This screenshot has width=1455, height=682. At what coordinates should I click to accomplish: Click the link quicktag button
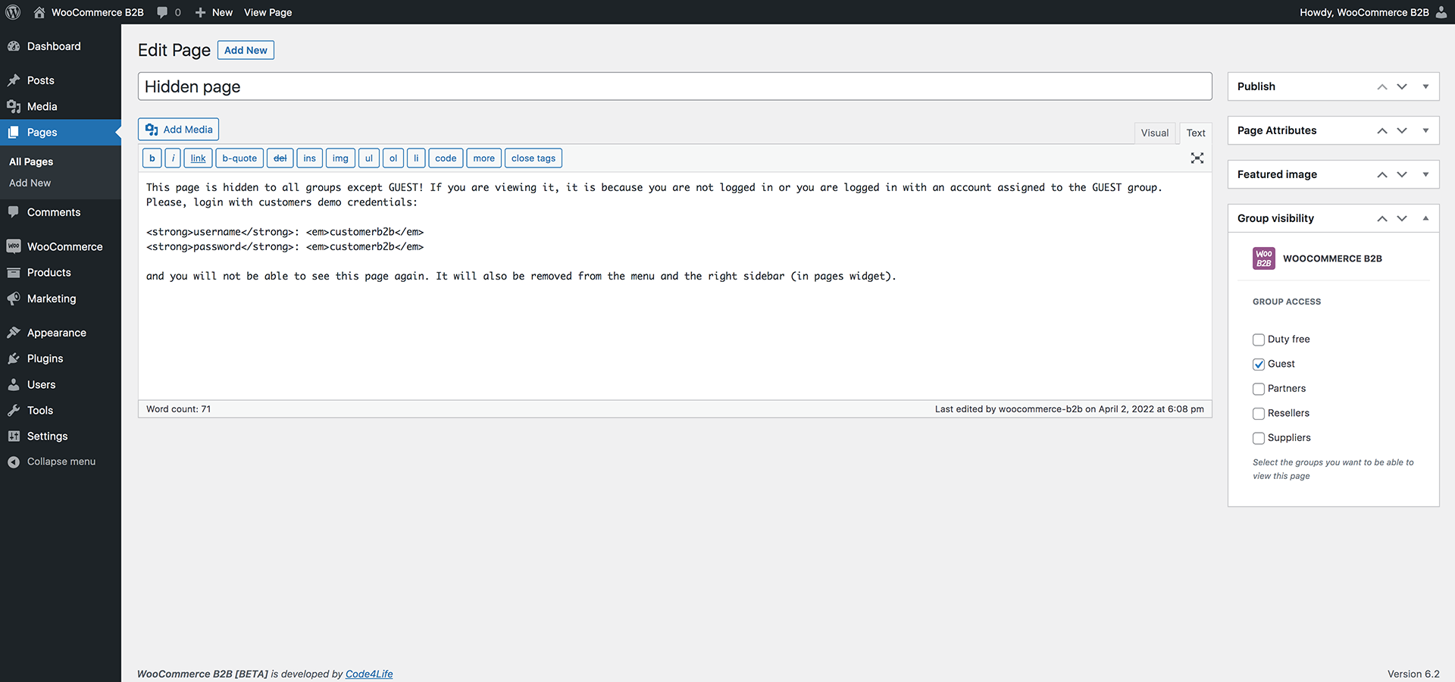pos(198,158)
